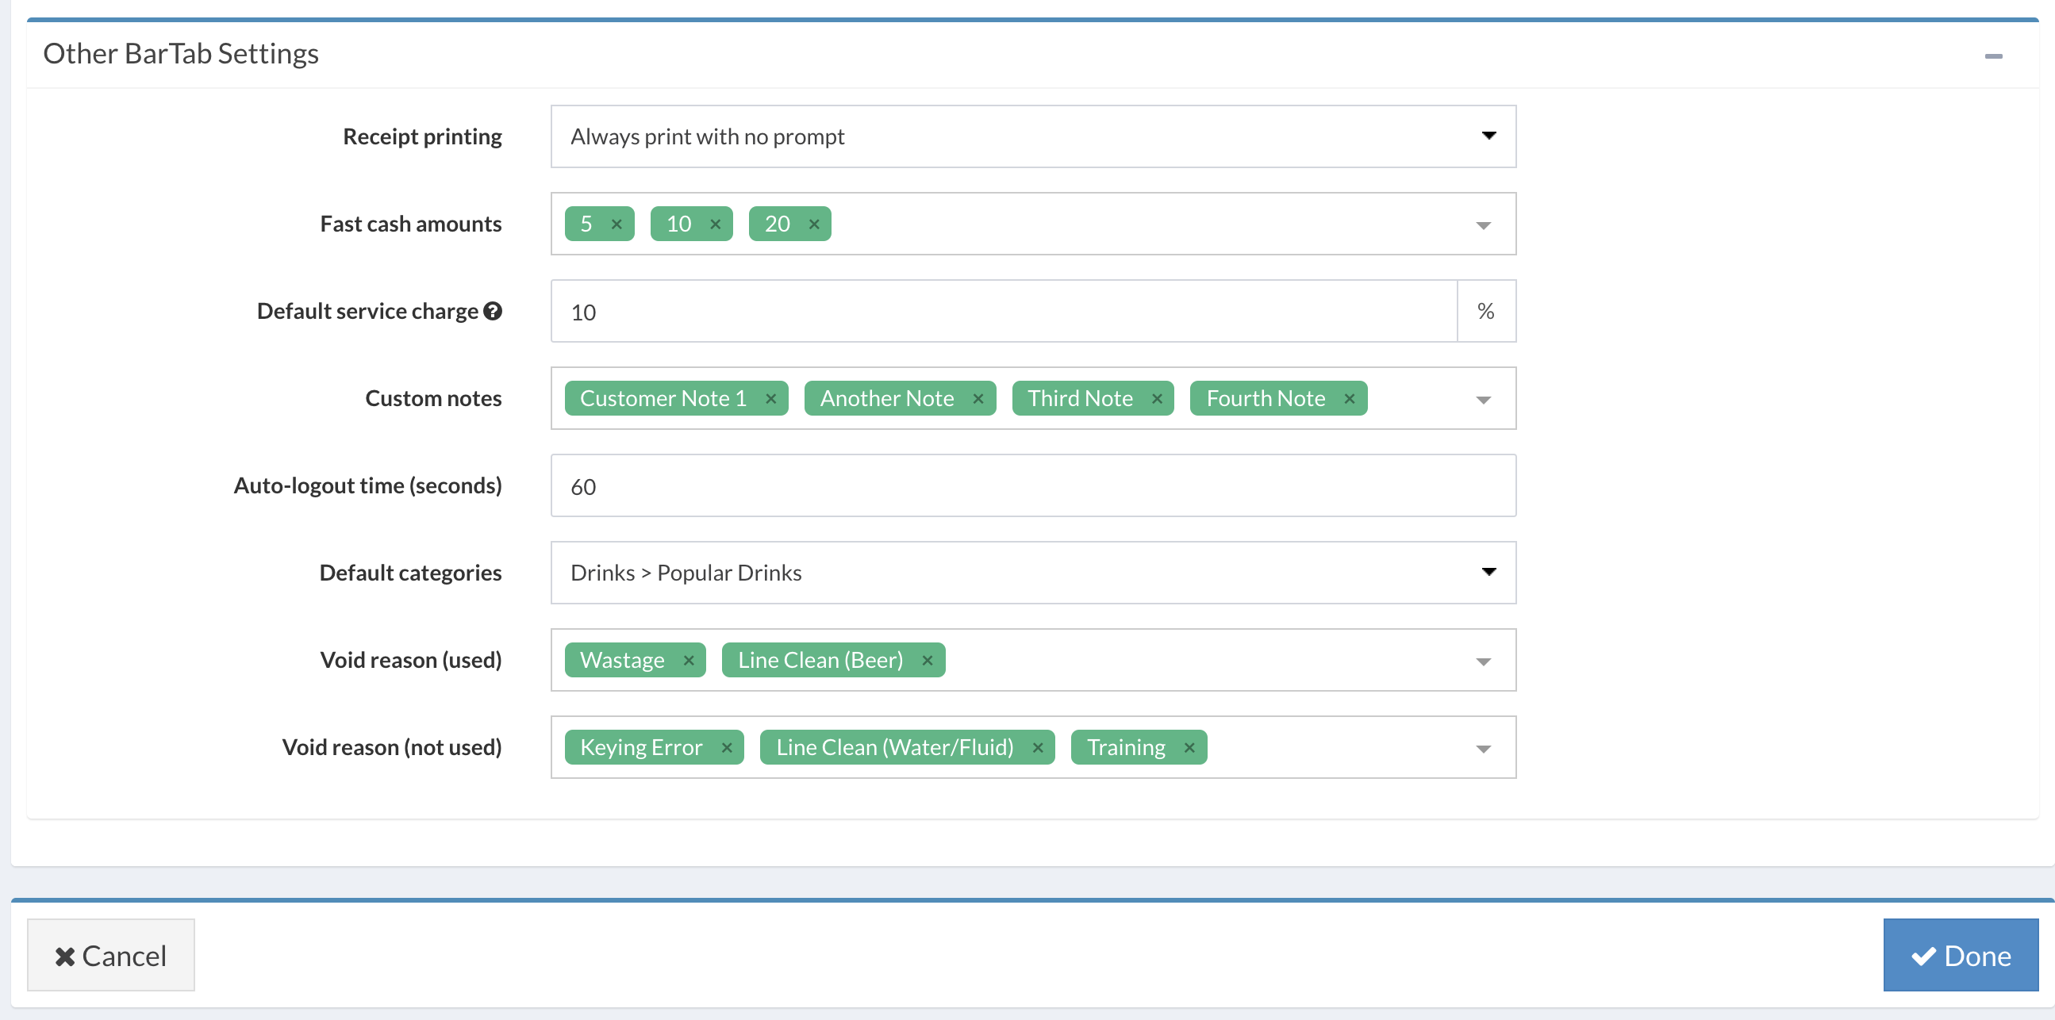
Task: Remove the 20 fast cash amount tag
Action: point(814,224)
